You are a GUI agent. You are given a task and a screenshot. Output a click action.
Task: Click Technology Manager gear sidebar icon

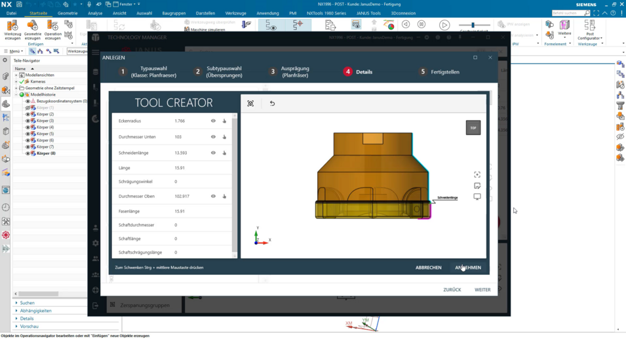[x=96, y=243]
